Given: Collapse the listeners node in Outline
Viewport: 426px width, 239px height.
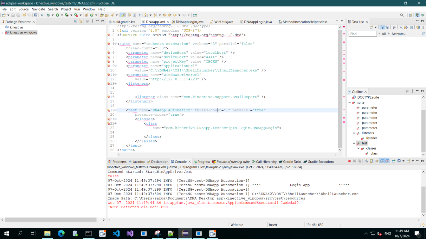Looking at the screenshot, I should (354, 133).
